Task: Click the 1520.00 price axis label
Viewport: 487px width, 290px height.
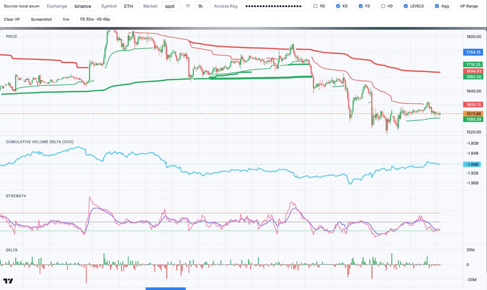Action: tap(474, 132)
